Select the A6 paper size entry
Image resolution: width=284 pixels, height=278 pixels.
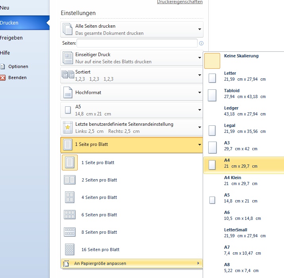pyautogui.click(x=244, y=216)
